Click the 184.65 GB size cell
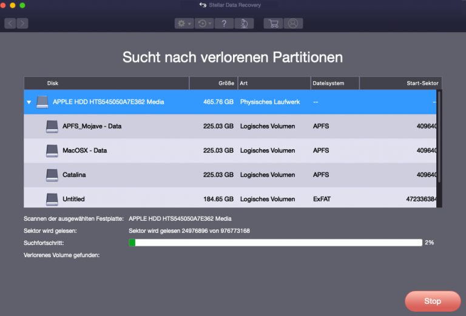Image resolution: width=466 pixels, height=316 pixels. click(x=218, y=199)
